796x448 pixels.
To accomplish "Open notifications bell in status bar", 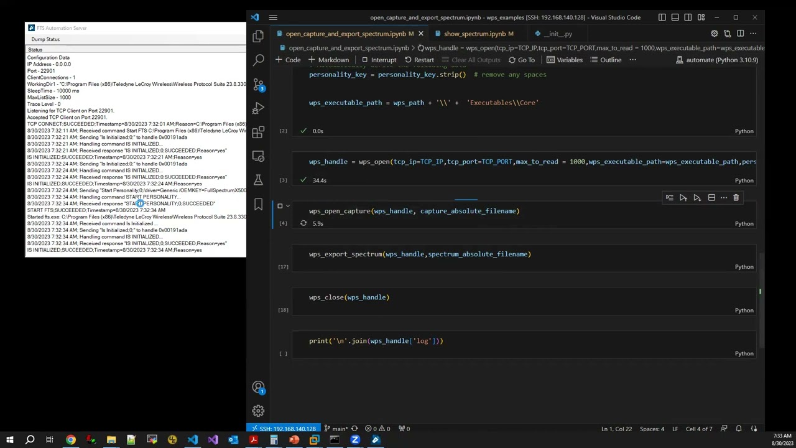I will pos(739,429).
